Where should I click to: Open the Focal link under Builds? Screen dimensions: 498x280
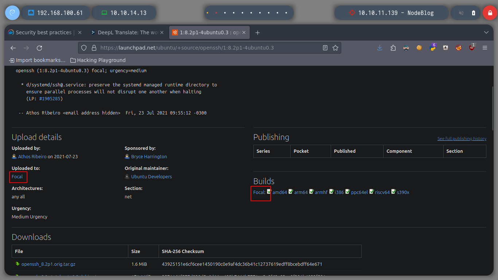click(x=259, y=192)
